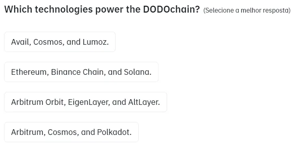Mark the option mentioning Binance Chain
292x152 pixels.
click(81, 72)
